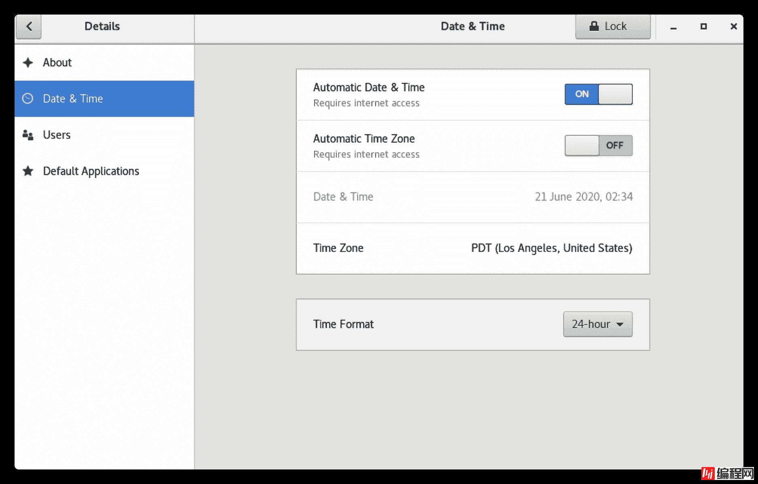Click the padlock icon on Lock button
Viewport: 758px width, 484px height.
tap(594, 26)
